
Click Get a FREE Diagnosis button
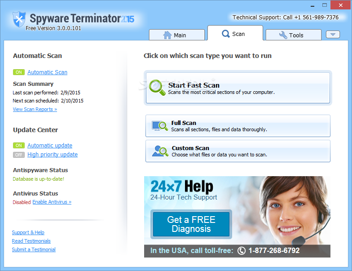(191, 224)
